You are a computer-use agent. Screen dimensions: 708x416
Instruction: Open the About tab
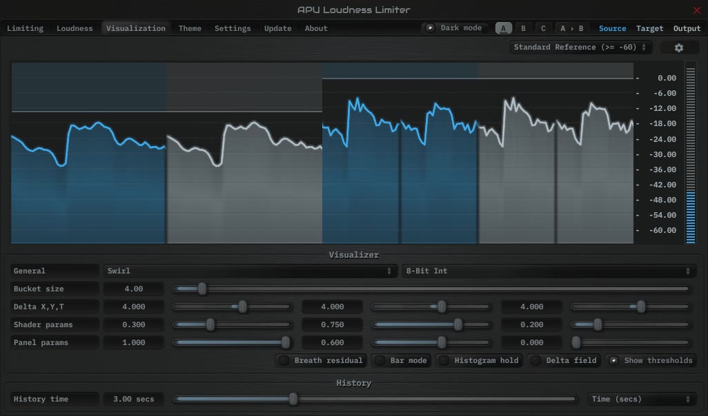point(316,28)
